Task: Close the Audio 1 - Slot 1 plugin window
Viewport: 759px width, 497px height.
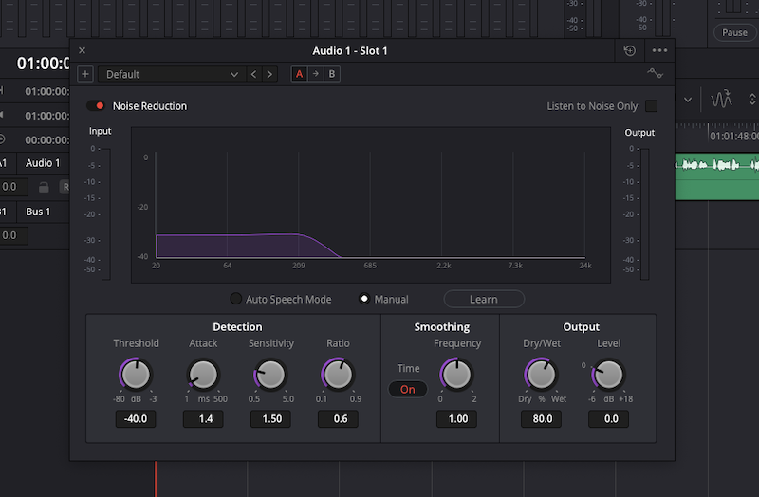Action: [x=82, y=50]
